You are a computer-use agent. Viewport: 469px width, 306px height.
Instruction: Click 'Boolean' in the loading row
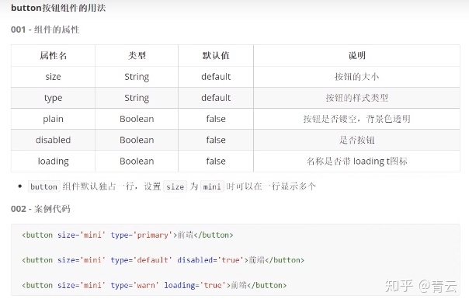[x=137, y=162]
